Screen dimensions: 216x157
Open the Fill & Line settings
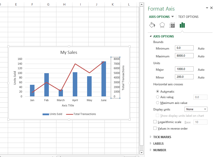152,25
